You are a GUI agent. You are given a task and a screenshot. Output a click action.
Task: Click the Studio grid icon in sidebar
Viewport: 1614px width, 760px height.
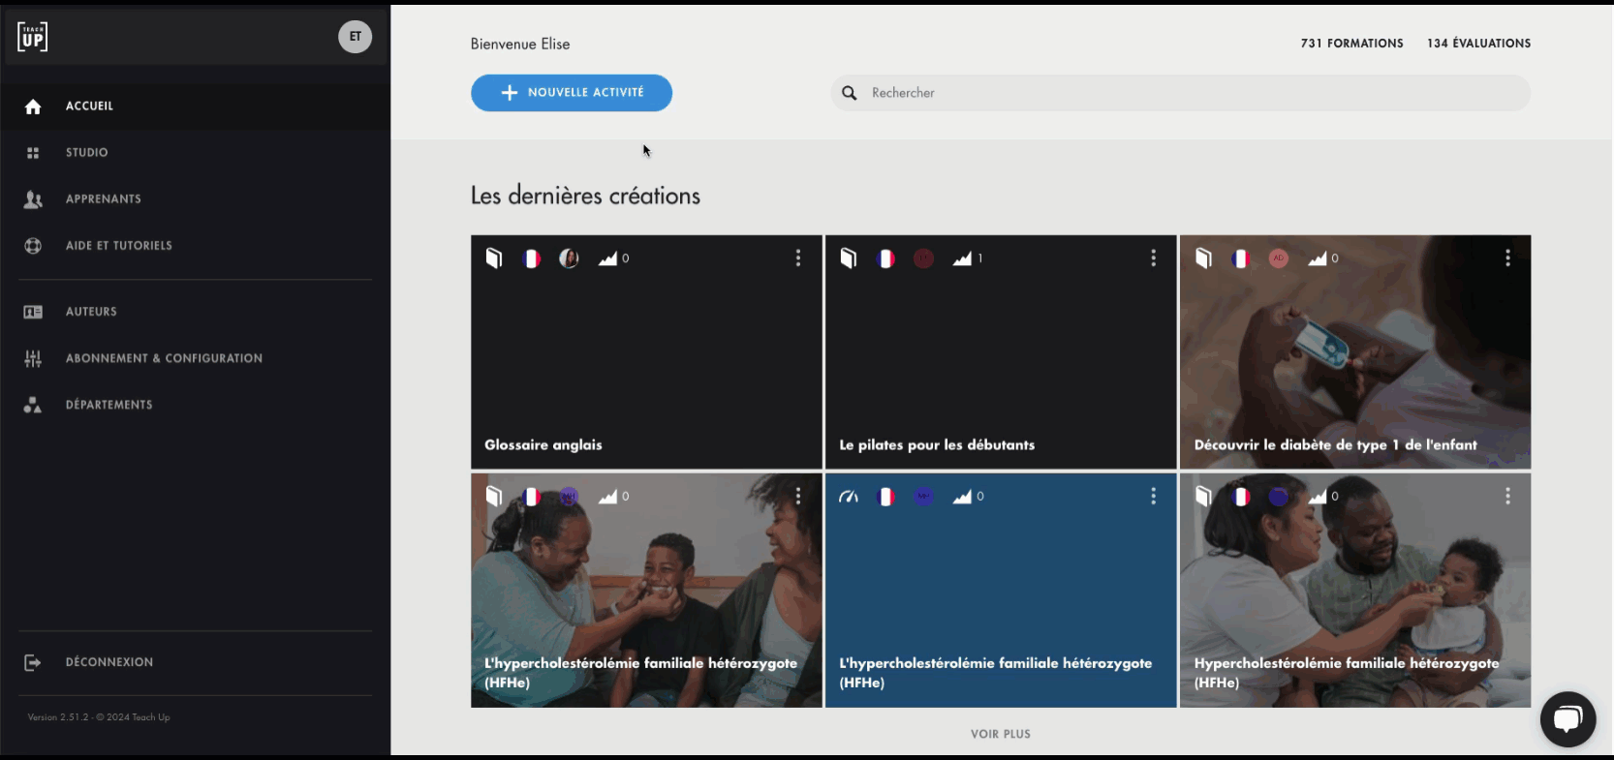33,153
